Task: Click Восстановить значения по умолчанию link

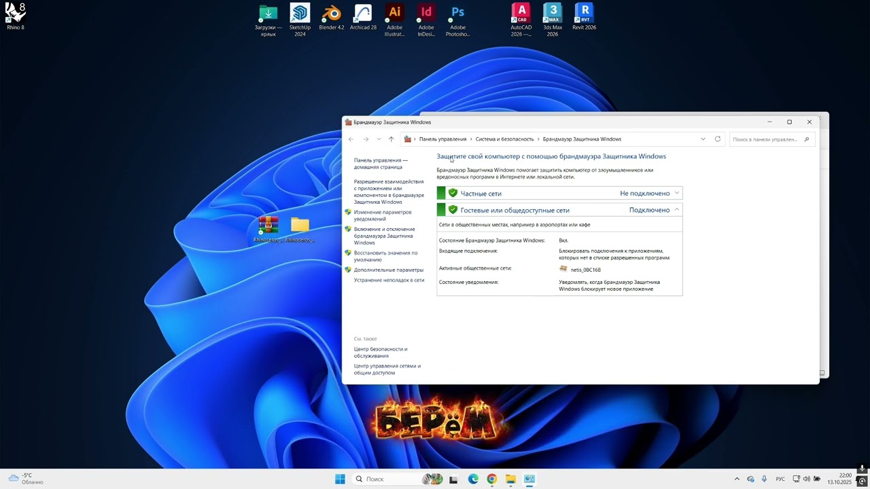Action: [x=385, y=256]
